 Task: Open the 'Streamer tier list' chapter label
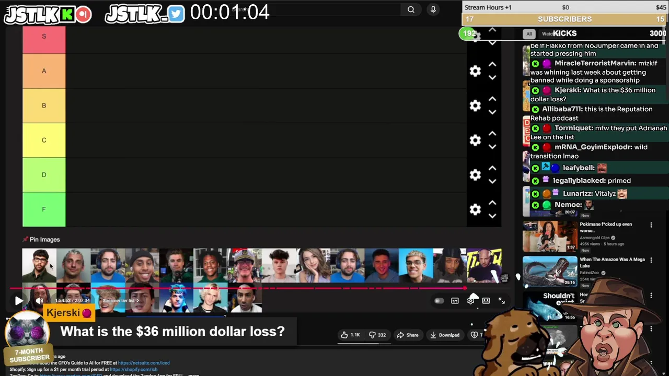pyautogui.click(x=120, y=300)
